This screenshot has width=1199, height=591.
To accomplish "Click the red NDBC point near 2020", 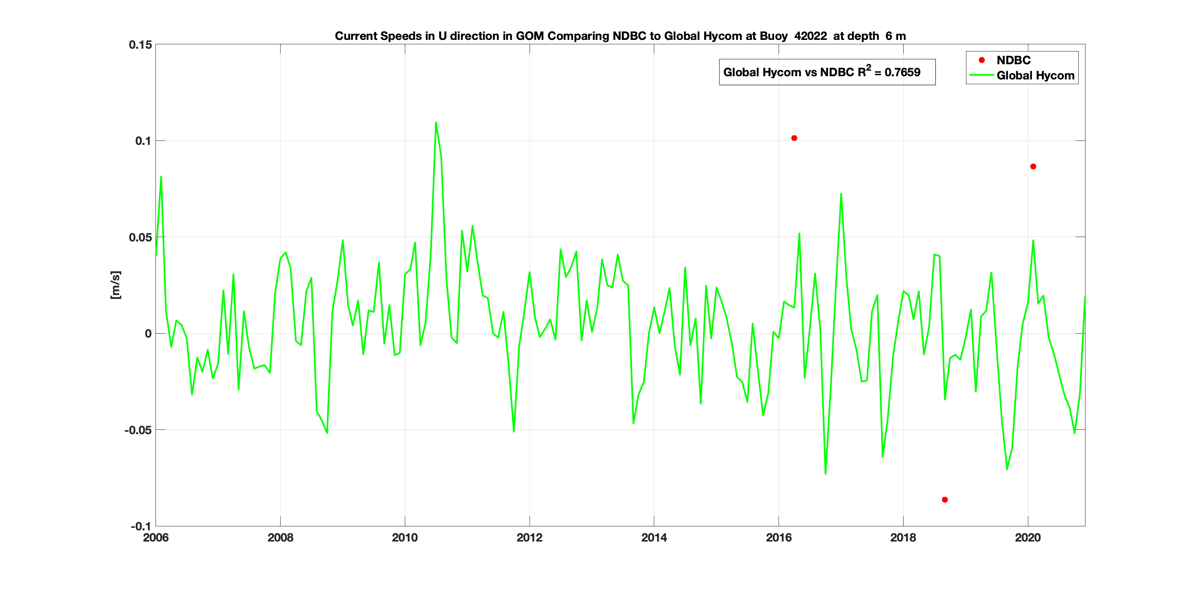I will pyautogui.click(x=1033, y=166).
